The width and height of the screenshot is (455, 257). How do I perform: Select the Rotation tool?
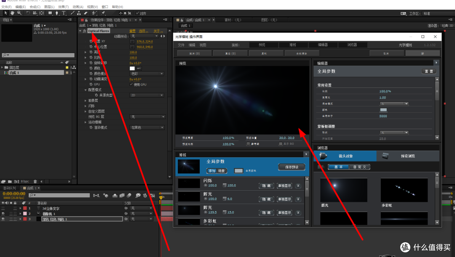[x=28, y=13]
